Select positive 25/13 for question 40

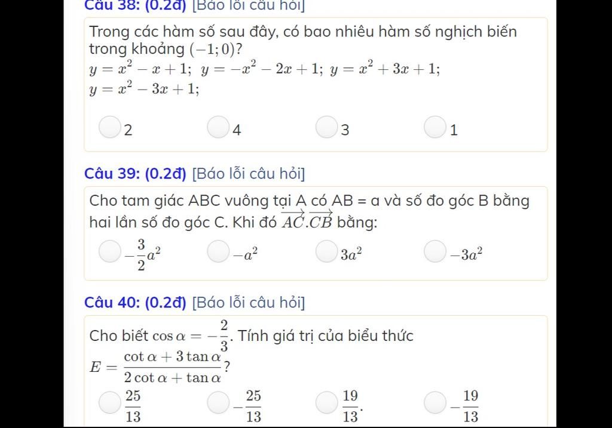point(110,403)
